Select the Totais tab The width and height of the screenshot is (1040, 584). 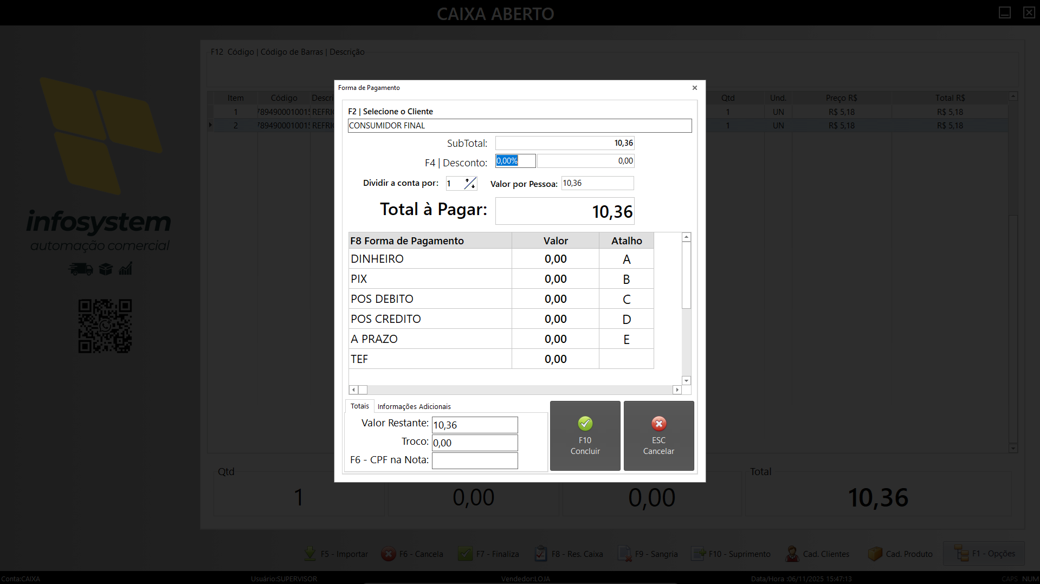[x=359, y=406]
